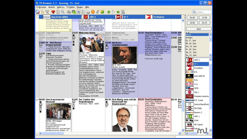Click the funnel filter icon
The width and height of the screenshot is (247, 139).
tap(47, 12)
